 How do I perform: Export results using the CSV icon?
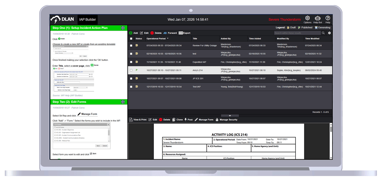tap(181, 33)
